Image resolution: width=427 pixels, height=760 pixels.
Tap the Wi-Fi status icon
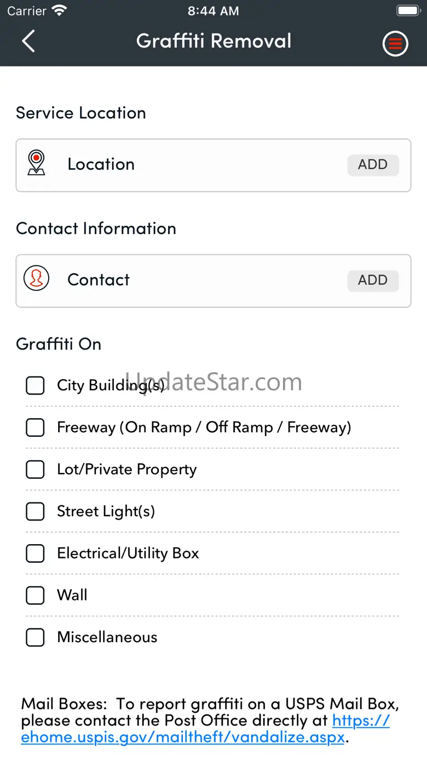59,10
